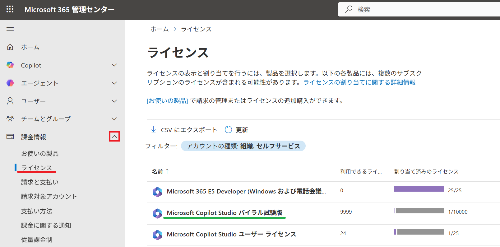Click the 1/10000 license usage bar
Screen dimensions: 500x247
click(419, 211)
